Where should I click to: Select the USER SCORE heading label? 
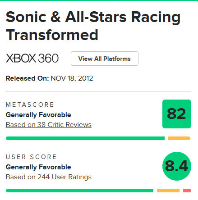click(x=31, y=157)
